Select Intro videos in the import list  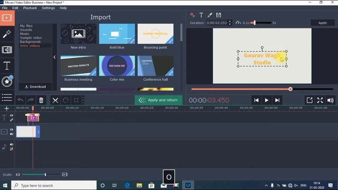pos(30,46)
